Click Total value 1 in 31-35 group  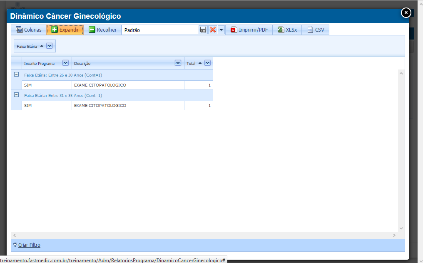(x=199, y=105)
